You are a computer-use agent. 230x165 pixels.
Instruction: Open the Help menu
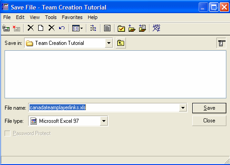[x=93, y=17]
